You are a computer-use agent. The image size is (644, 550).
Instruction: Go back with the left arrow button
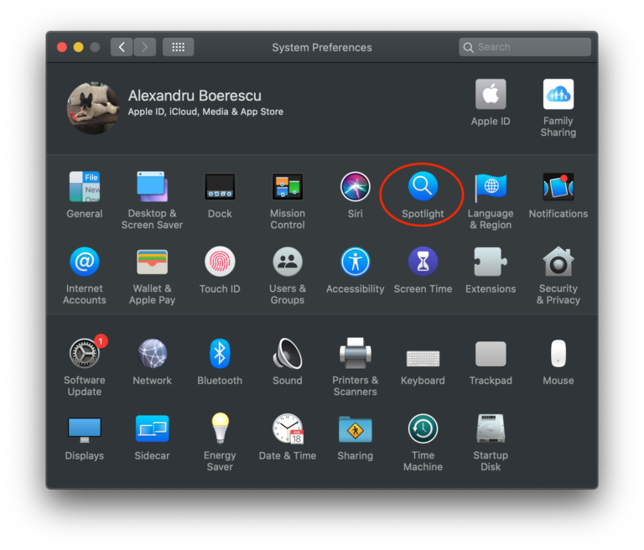(122, 47)
